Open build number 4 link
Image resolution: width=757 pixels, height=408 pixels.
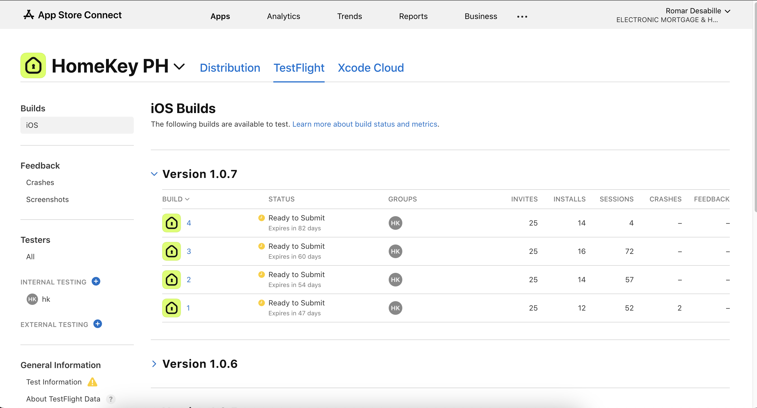(x=189, y=223)
